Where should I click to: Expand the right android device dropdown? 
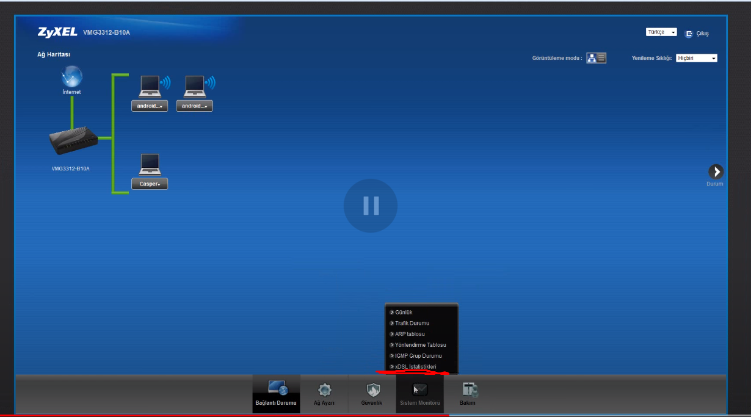[x=195, y=106]
